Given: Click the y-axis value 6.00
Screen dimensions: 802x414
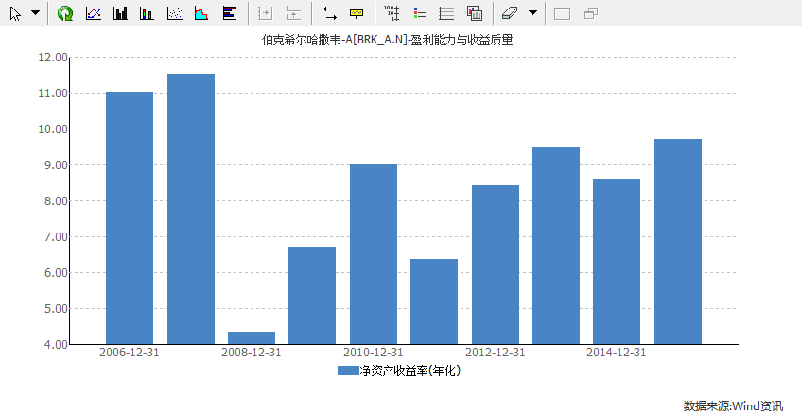Looking at the screenshot, I should pyautogui.click(x=55, y=272).
